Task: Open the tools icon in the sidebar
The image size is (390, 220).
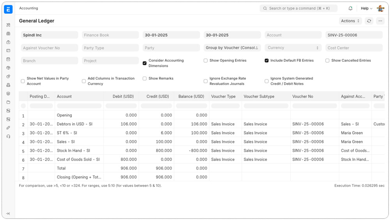Action: click(x=8, y=25)
